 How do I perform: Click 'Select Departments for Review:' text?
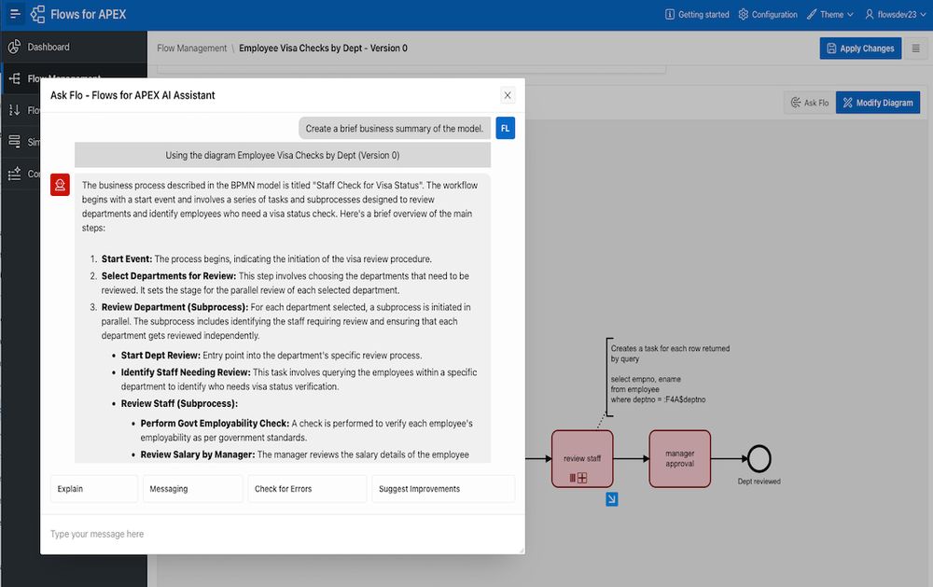[169, 276]
